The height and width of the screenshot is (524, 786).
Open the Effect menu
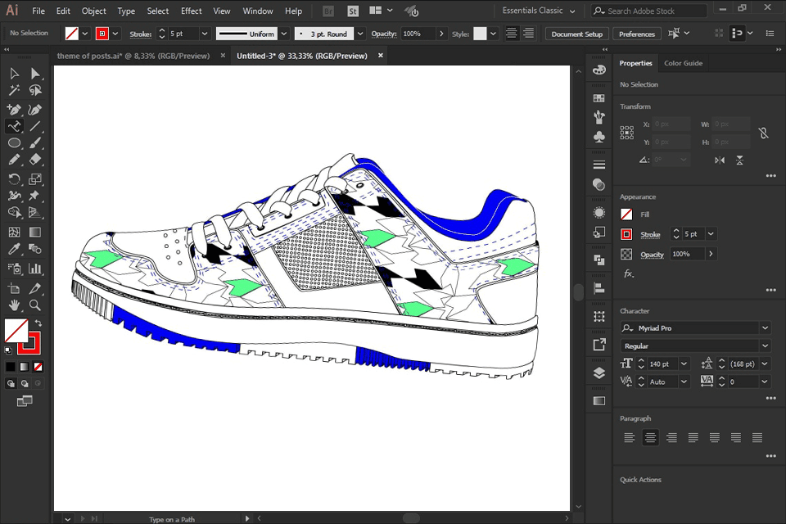(192, 11)
